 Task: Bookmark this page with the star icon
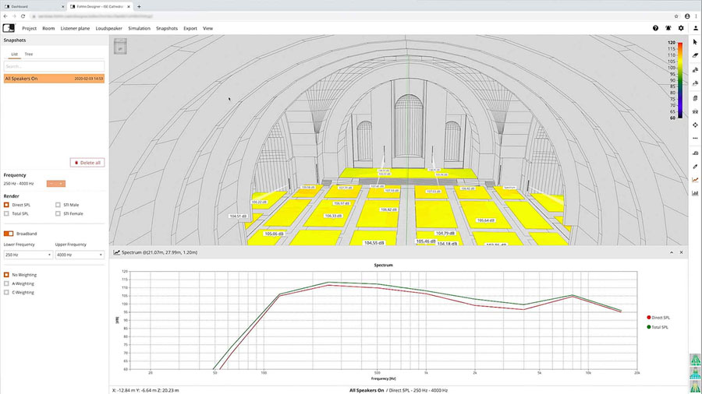click(676, 16)
